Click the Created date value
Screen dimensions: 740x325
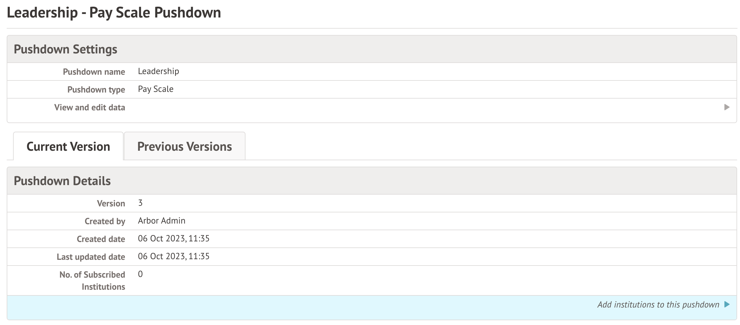[174, 239]
